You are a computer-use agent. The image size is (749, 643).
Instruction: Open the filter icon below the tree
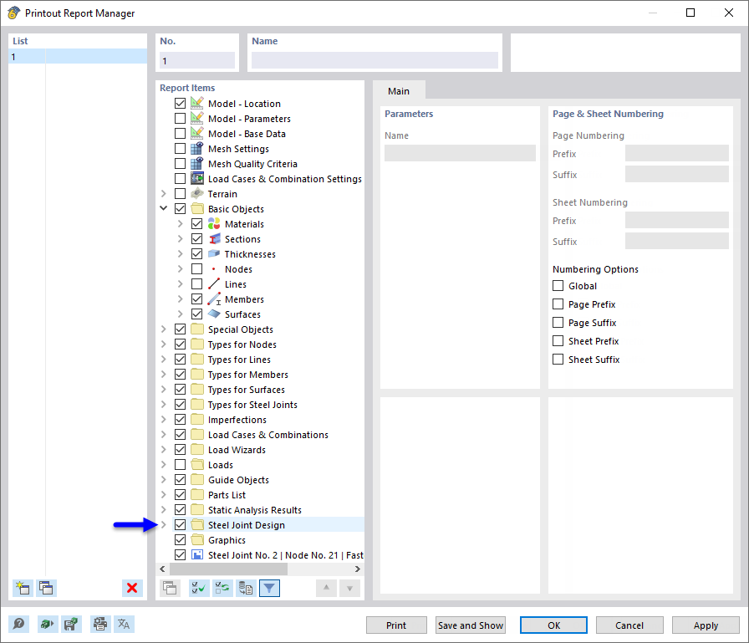[x=268, y=588]
